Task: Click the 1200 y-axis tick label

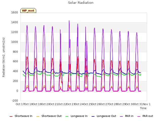Action: coord(15,32)
